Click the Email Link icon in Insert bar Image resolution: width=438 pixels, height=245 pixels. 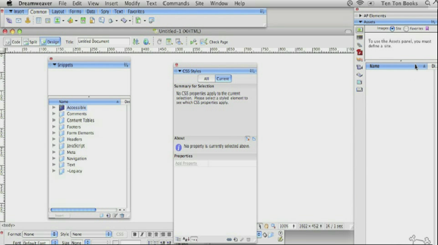click(x=18, y=21)
